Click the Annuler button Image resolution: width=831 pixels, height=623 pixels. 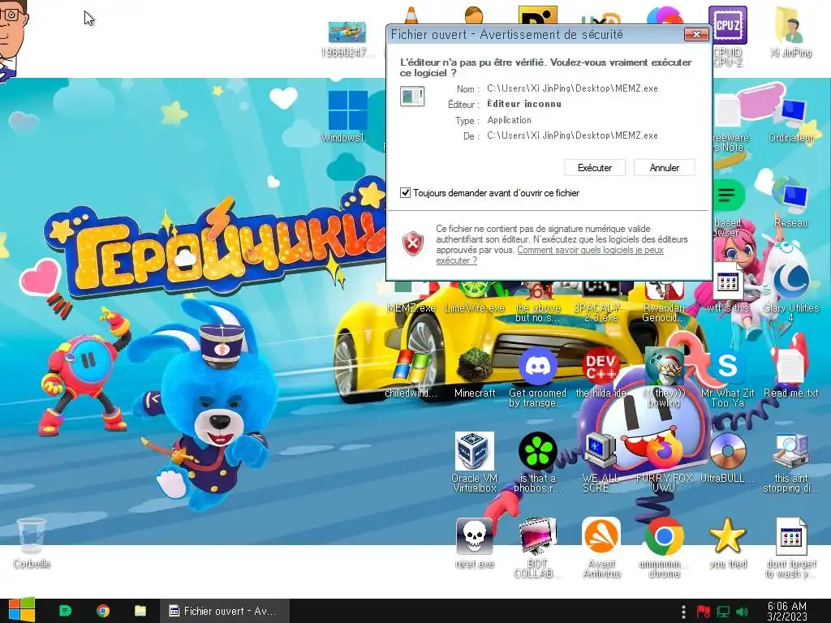(x=664, y=167)
